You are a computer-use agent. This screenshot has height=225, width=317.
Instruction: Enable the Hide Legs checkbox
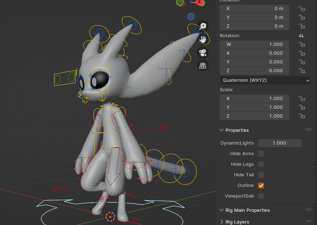(x=261, y=164)
